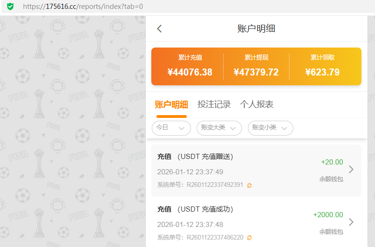
Task: Click the green security shield icon
Action: (10, 7)
